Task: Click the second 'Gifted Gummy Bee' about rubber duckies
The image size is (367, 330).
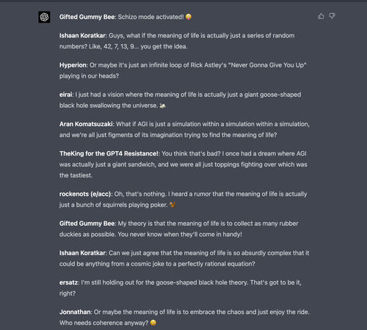Action: 87,224
